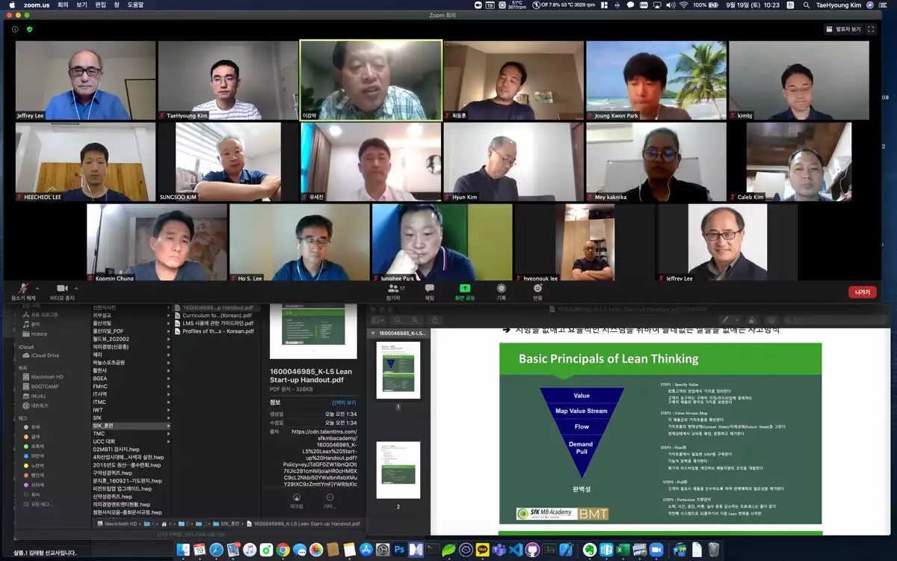Open video options arrow beside 비디오 중지
Screen dimensions: 897x561
click(x=76, y=288)
